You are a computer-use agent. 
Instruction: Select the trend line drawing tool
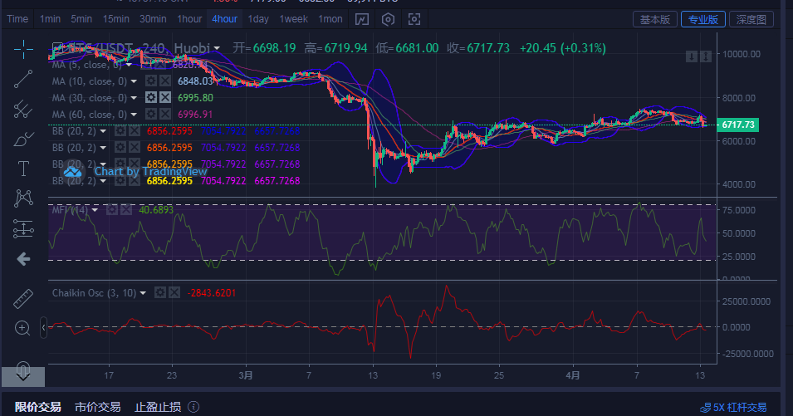(x=23, y=79)
